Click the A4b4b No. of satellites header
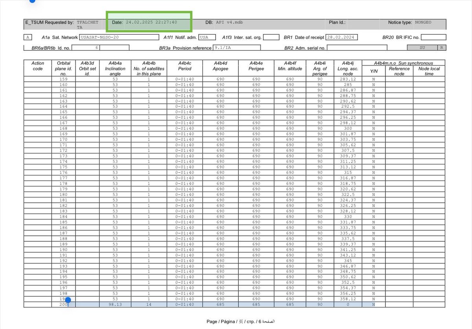 click(149, 68)
